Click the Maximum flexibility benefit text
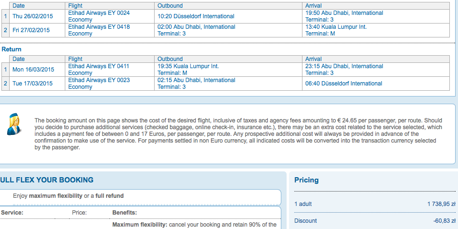 point(194,225)
